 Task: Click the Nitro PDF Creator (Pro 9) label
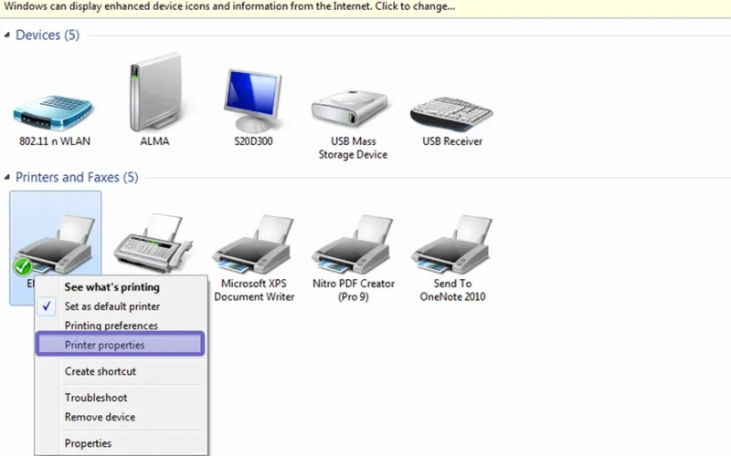tap(354, 290)
